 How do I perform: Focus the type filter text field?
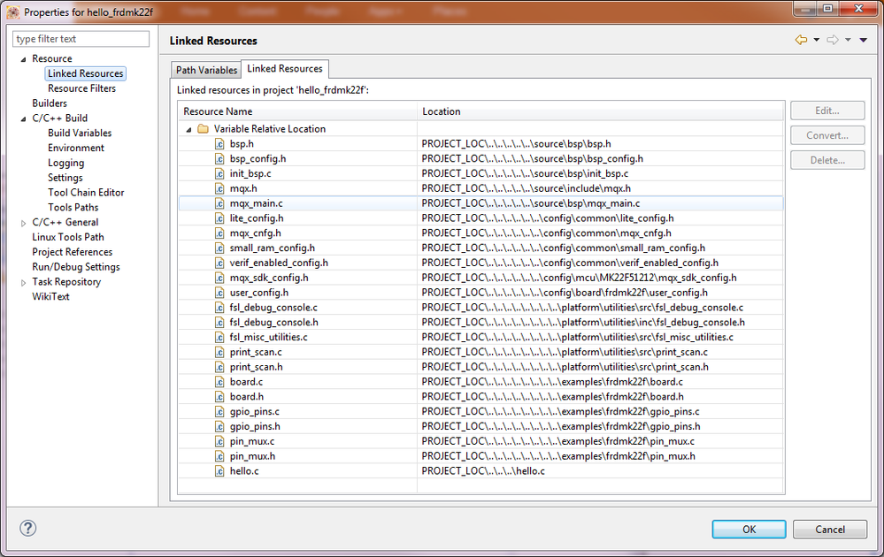tap(81, 39)
